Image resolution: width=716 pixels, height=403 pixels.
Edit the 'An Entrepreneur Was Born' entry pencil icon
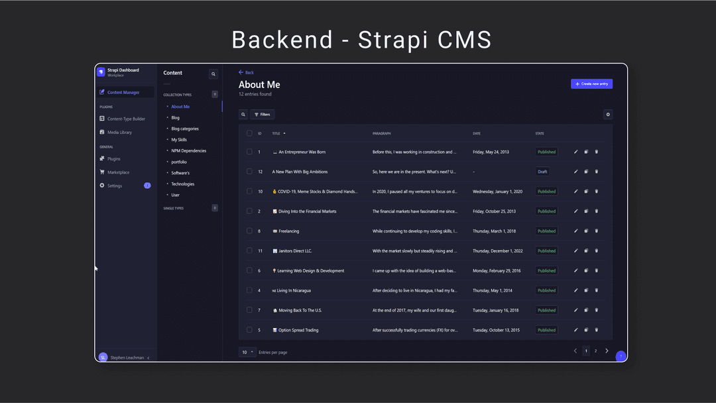pyautogui.click(x=576, y=152)
